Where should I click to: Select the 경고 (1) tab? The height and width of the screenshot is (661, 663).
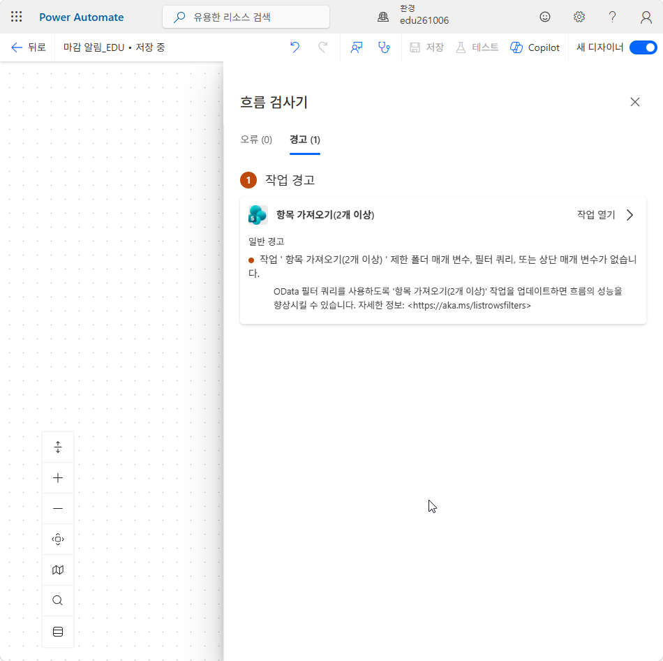click(305, 140)
